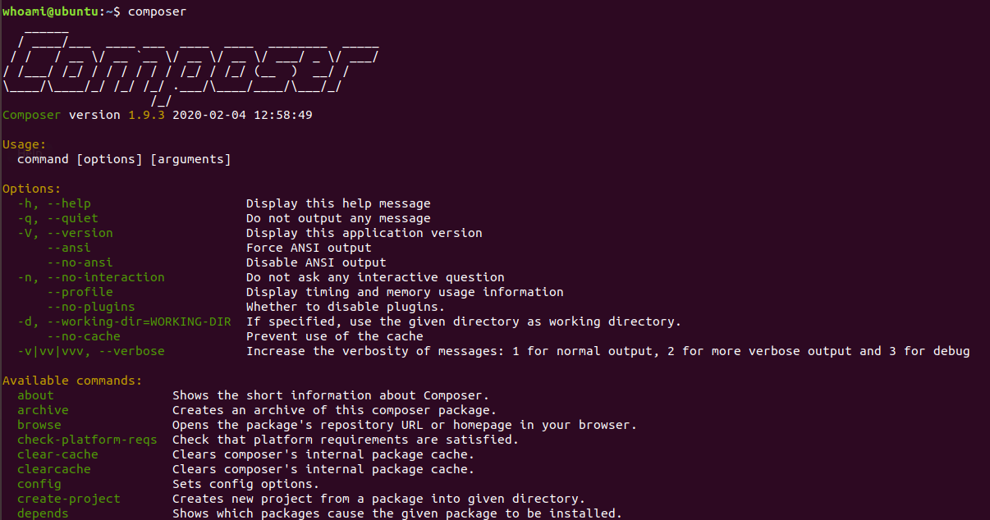Select the --working-dir=WORKING-DIR option

139,322
